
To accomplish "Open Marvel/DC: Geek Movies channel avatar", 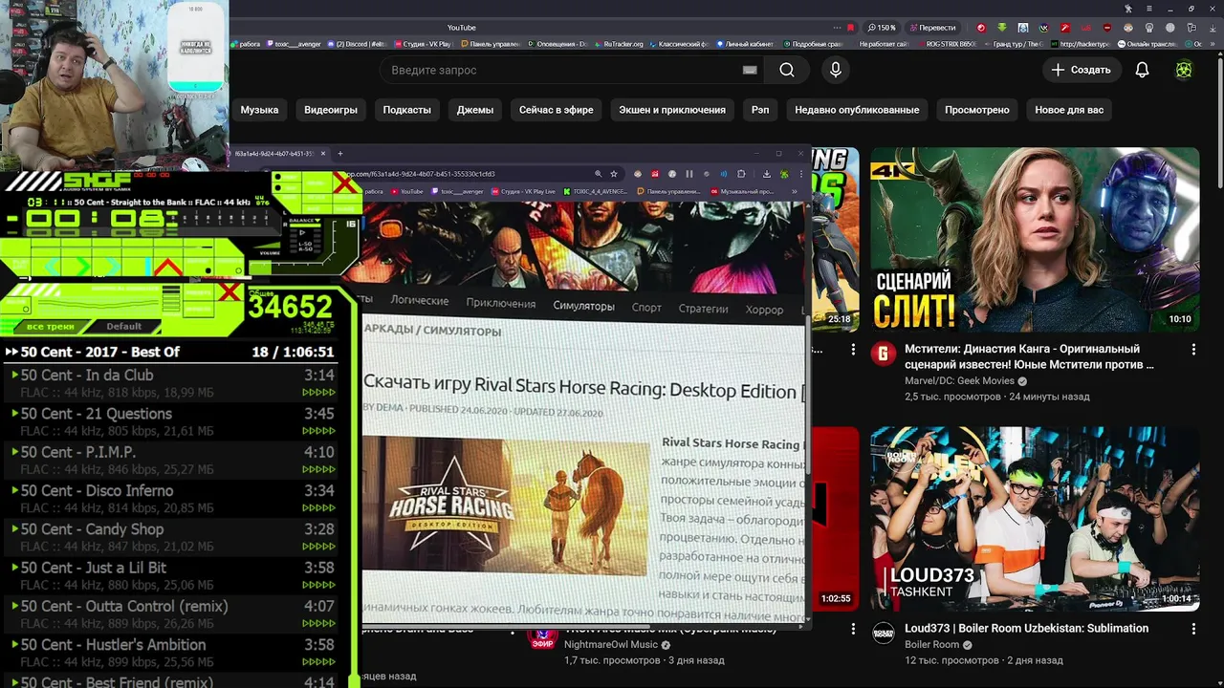I will 883,355.
